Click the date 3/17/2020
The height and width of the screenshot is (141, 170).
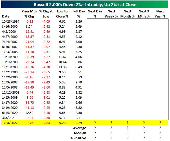[x=10, y=103]
